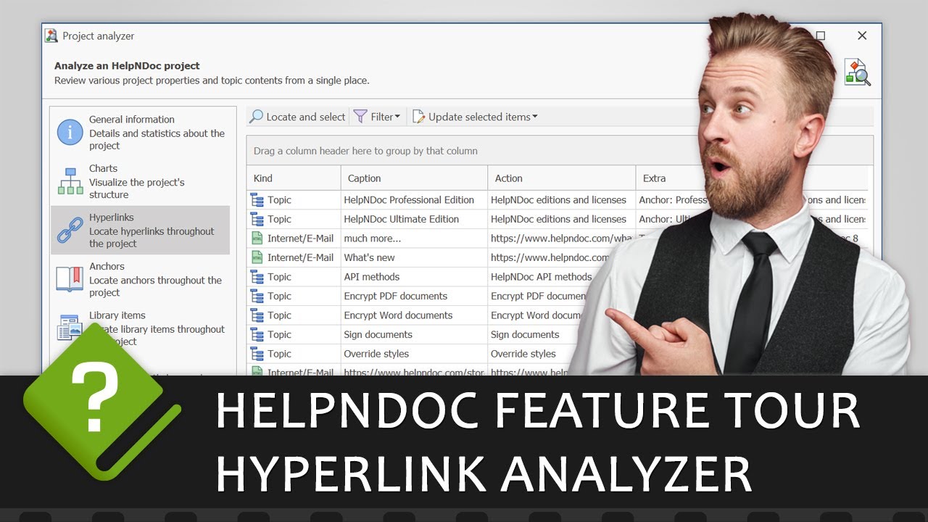Click Topic icon in API methods row
928x522 pixels.
pyautogui.click(x=257, y=277)
